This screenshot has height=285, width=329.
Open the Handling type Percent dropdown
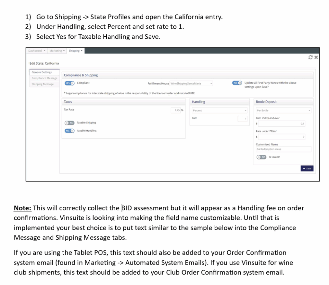(x=219, y=110)
